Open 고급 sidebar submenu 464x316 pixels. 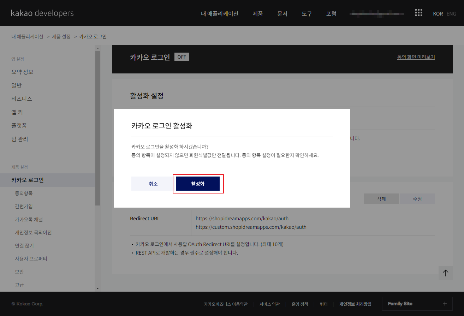click(x=19, y=285)
